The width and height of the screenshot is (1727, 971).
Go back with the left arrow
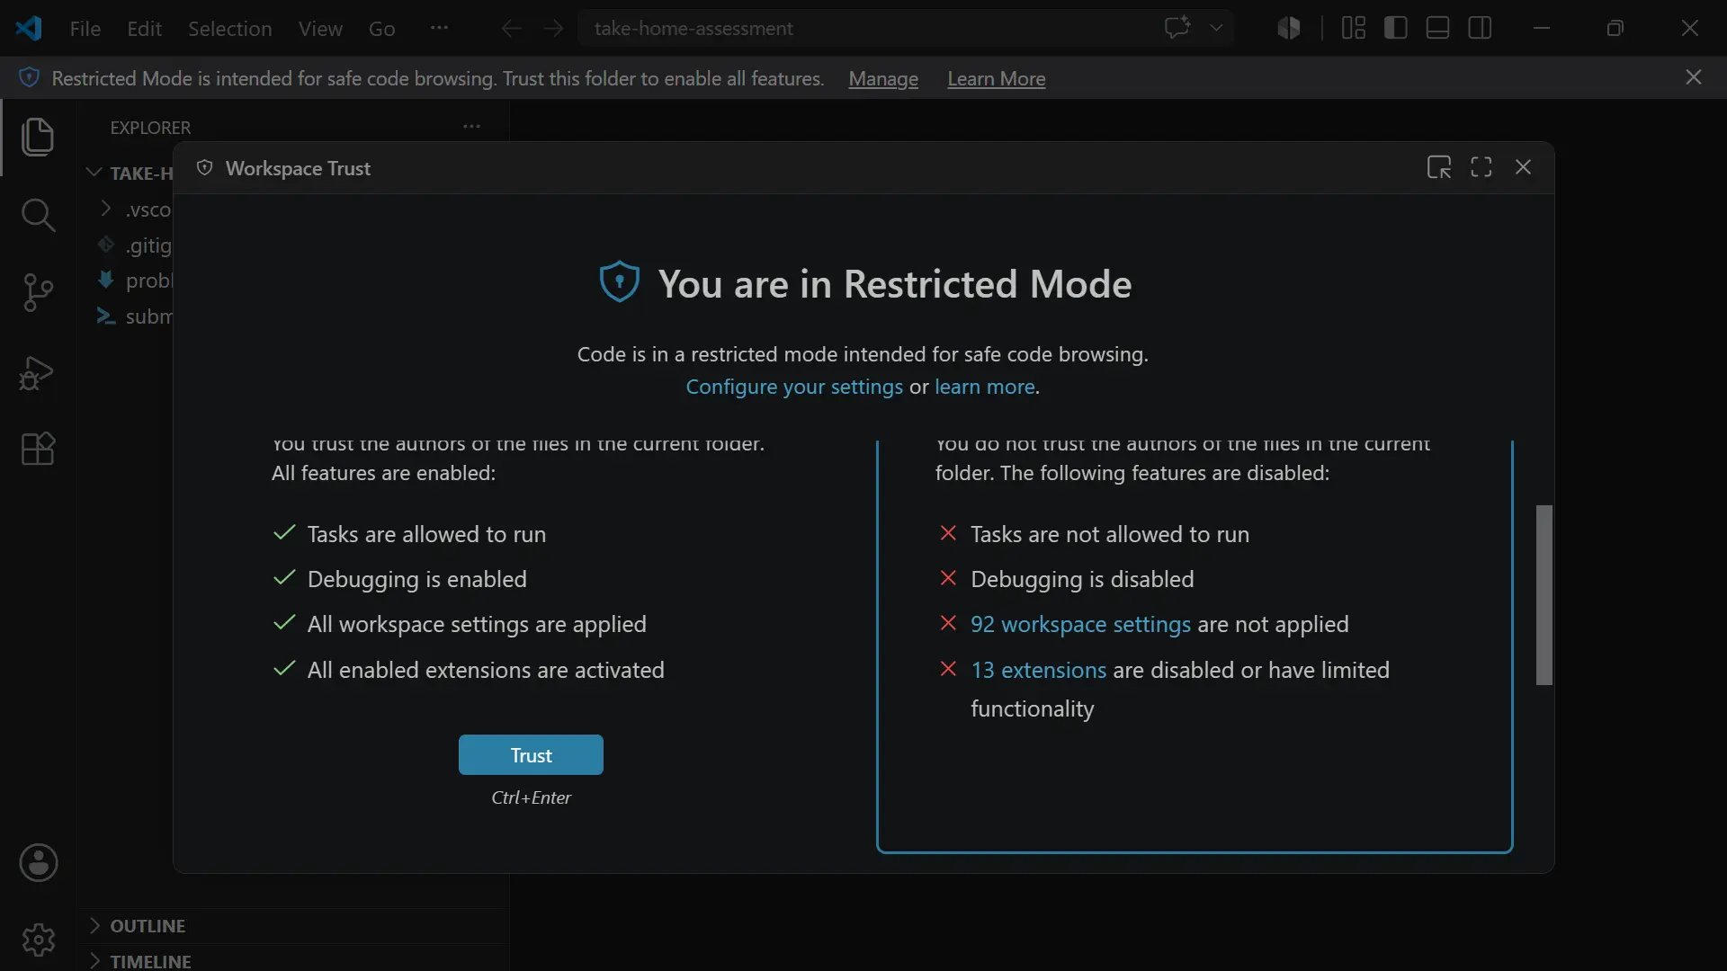[x=511, y=28]
